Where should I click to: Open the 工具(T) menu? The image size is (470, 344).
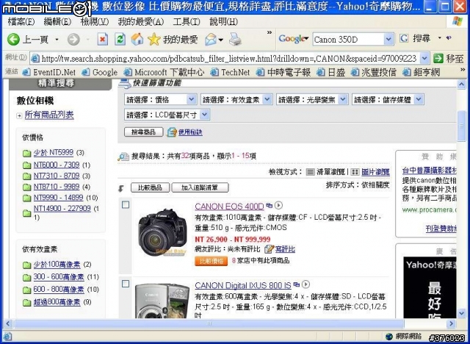(186, 21)
